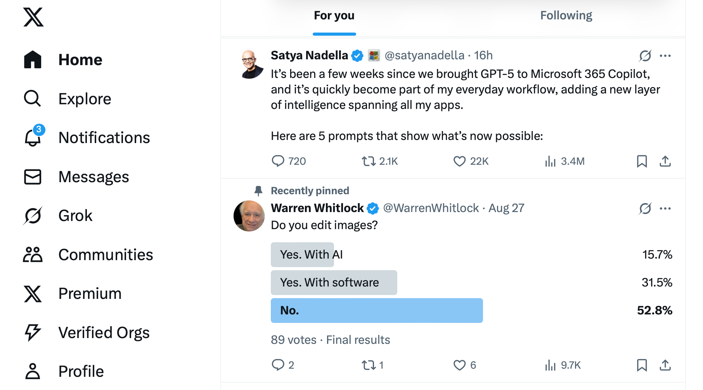
Task: Go to Explore in sidebar
Action: tap(68, 99)
